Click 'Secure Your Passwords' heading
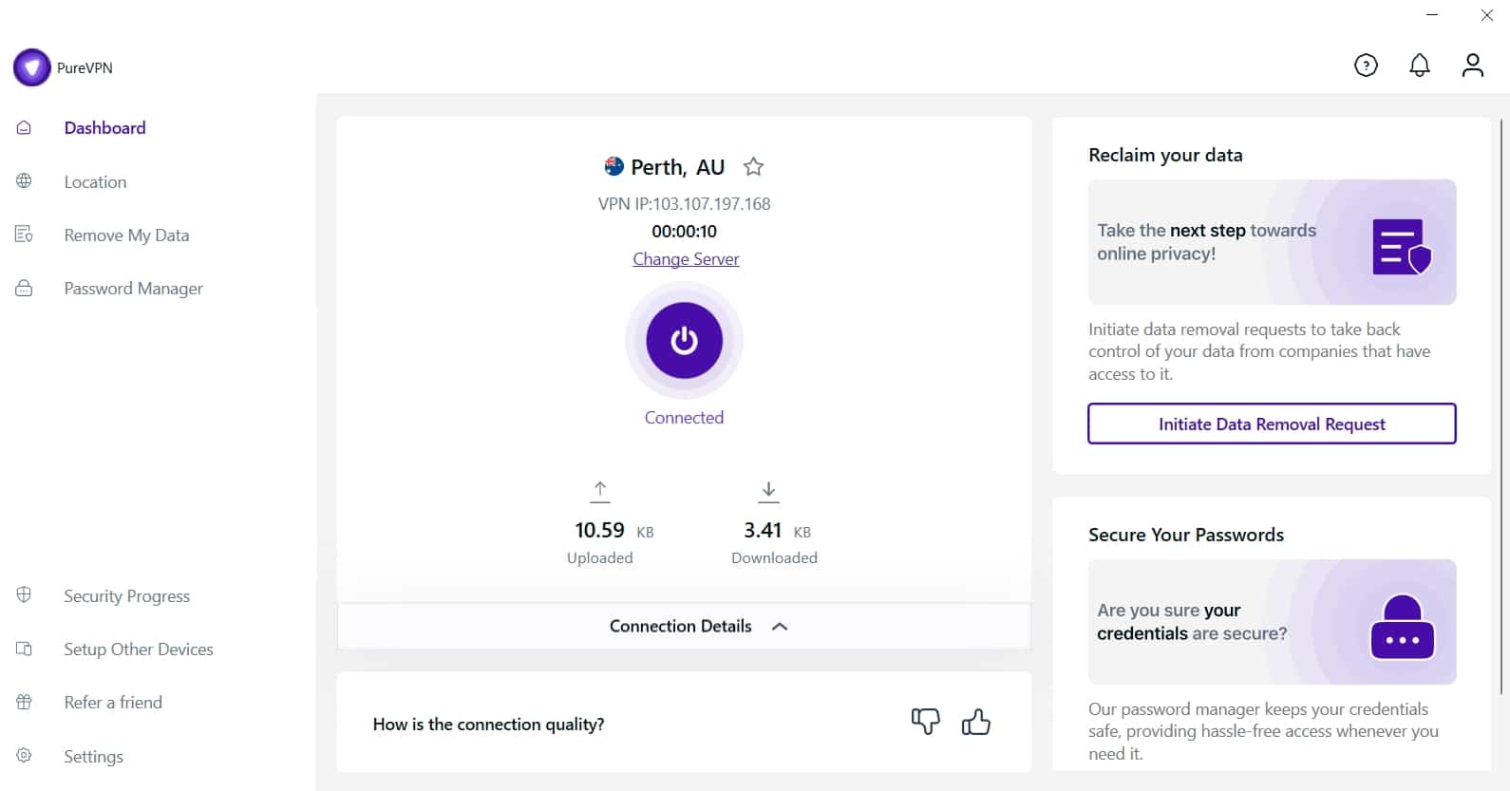1510x791 pixels. click(x=1186, y=535)
